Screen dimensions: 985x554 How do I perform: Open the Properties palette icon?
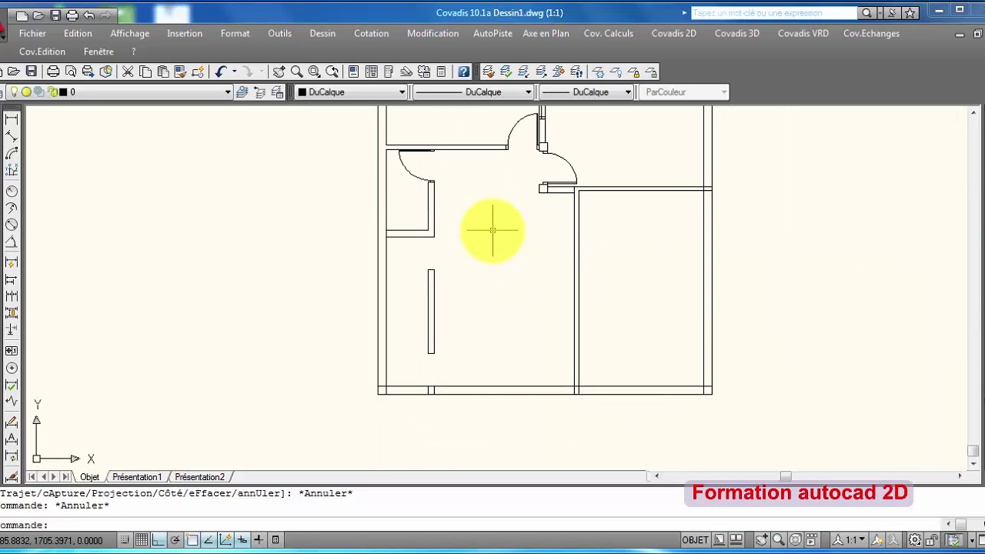click(353, 72)
